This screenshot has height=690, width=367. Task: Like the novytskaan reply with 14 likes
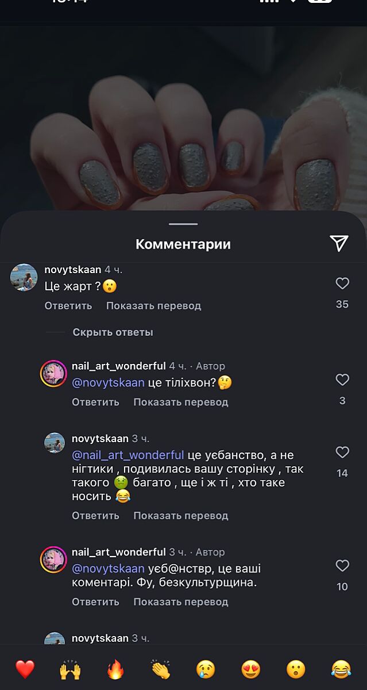[342, 453]
